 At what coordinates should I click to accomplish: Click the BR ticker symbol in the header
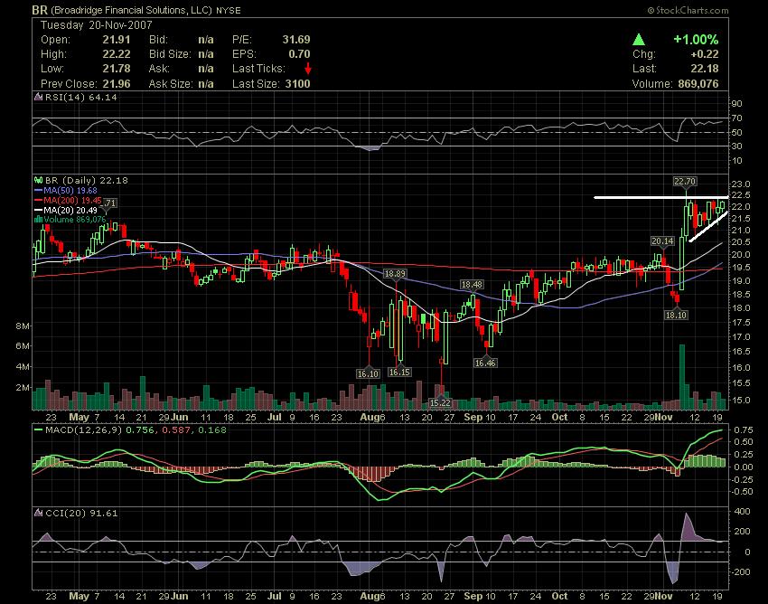click(40, 10)
